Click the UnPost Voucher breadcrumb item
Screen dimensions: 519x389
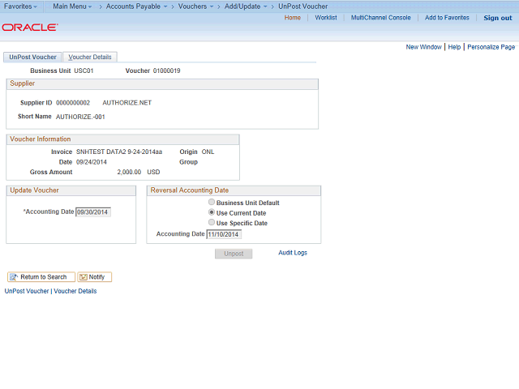click(302, 6)
